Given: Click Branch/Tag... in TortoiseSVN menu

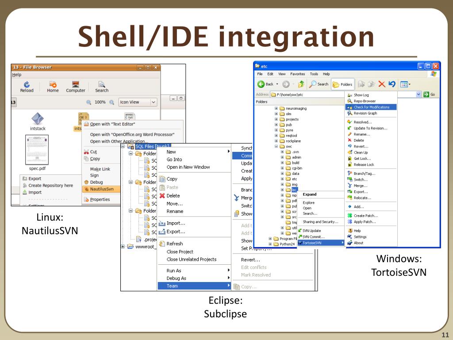Looking at the screenshot, I should pos(365,174).
